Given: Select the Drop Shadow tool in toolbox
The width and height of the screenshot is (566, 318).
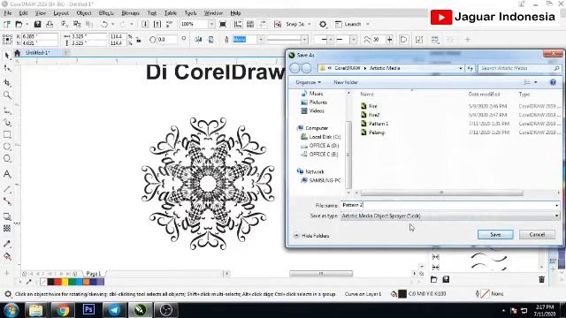Looking at the screenshot, I should click(7, 216).
